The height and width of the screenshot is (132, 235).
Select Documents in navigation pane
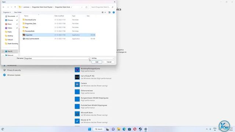[x=11, y=16]
